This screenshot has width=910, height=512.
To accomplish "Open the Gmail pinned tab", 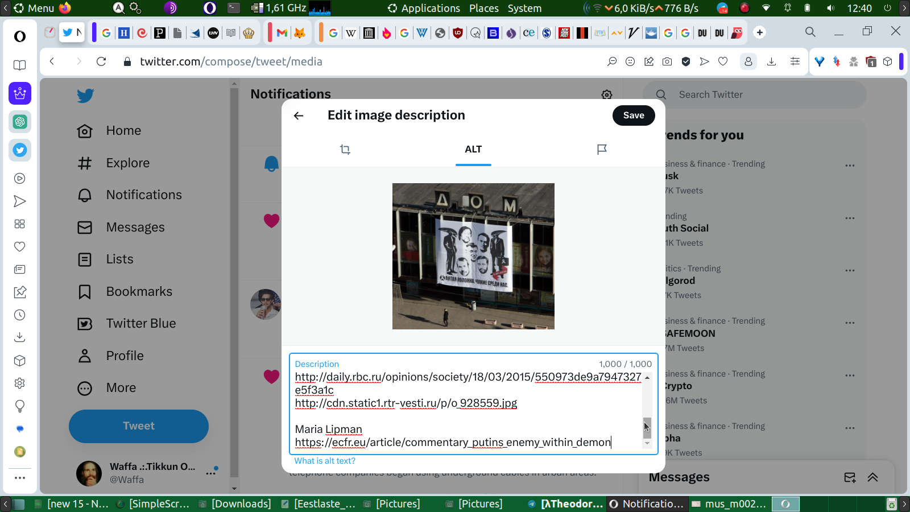I will [x=282, y=33].
